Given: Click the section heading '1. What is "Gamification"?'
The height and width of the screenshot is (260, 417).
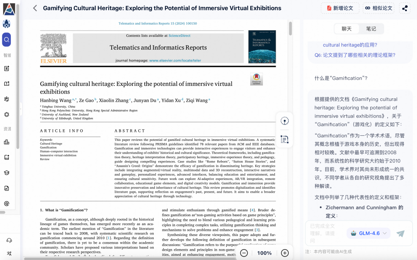Looking at the screenshot, I should pos(64,210).
